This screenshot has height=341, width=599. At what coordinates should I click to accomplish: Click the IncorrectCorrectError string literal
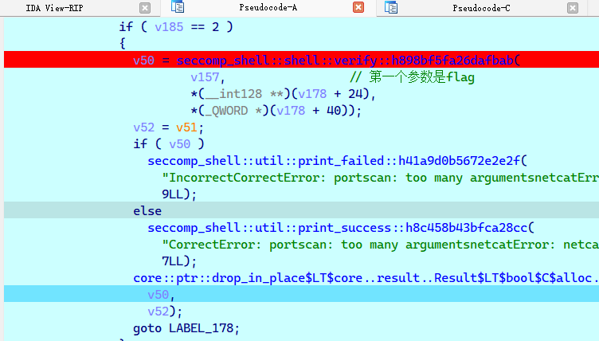tap(380, 178)
